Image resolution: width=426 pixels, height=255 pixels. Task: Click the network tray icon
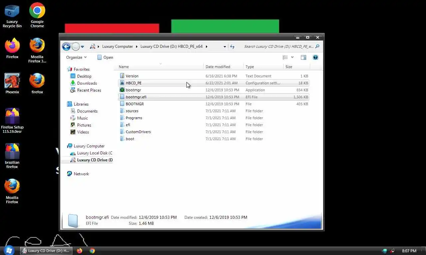pos(385,251)
